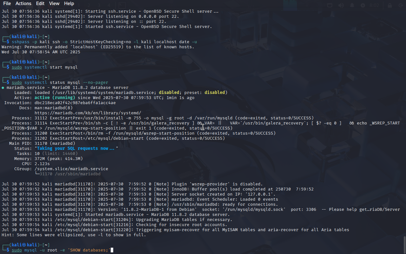Click the 'Plugin wsrep-provider is disabled' note
406x254 pixels.
point(132,184)
